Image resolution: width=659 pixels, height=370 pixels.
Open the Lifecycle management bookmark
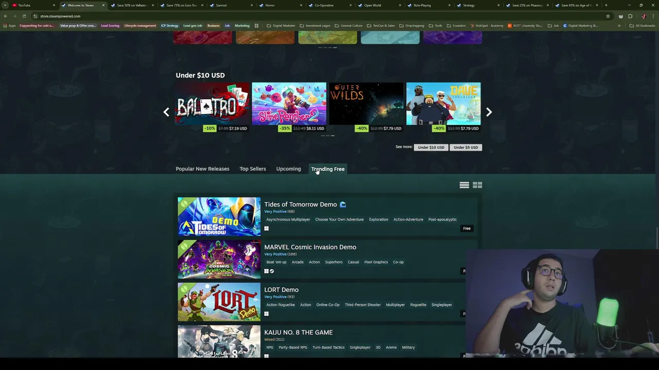click(140, 26)
